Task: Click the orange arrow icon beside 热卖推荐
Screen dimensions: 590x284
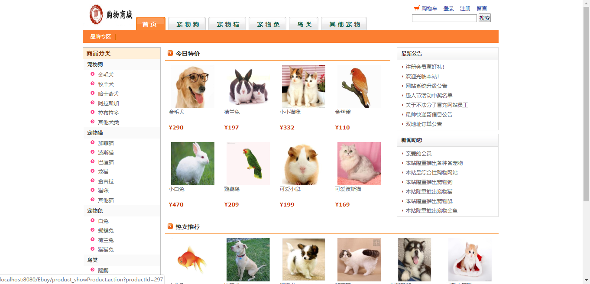Action: pyautogui.click(x=170, y=226)
